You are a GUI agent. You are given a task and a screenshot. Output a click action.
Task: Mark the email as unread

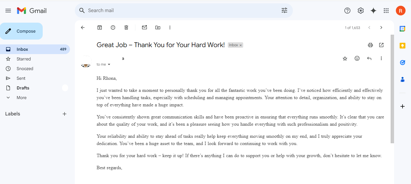coord(144,27)
